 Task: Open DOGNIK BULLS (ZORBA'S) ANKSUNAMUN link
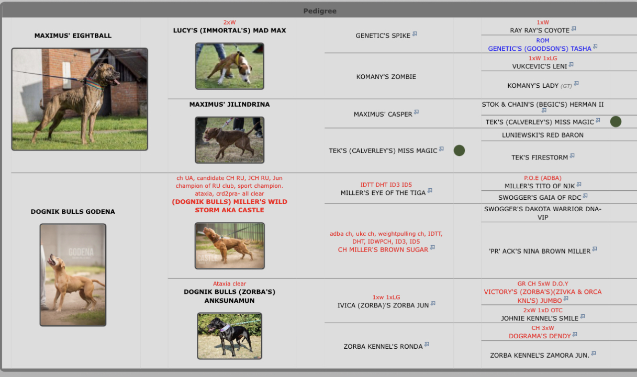coord(230,296)
